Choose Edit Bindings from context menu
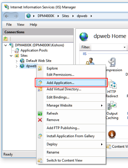The image size is (128, 168). pyautogui.click(x=71, y=97)
